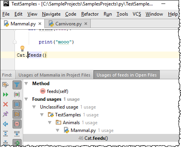Collapse the Found usages node
181x148 pixels.
tap(26, 99)
